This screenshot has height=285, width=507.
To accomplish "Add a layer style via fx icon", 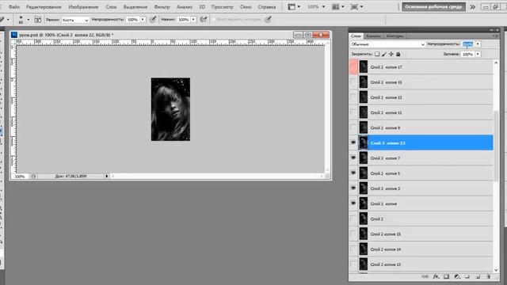I will [x=436, y=276].
